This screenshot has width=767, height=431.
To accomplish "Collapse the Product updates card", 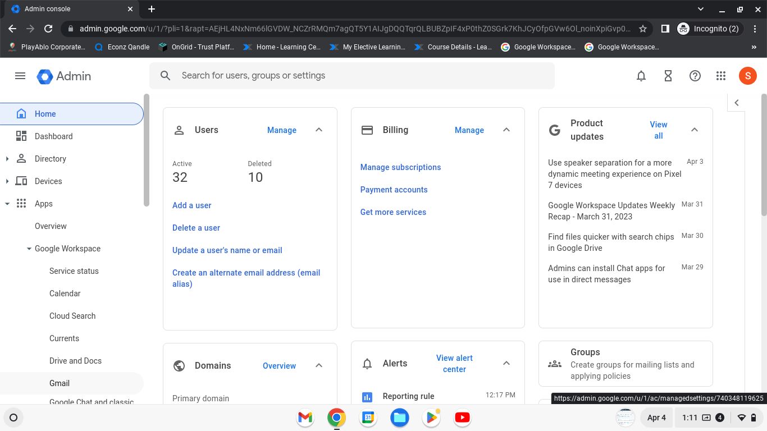I will 695,130.
